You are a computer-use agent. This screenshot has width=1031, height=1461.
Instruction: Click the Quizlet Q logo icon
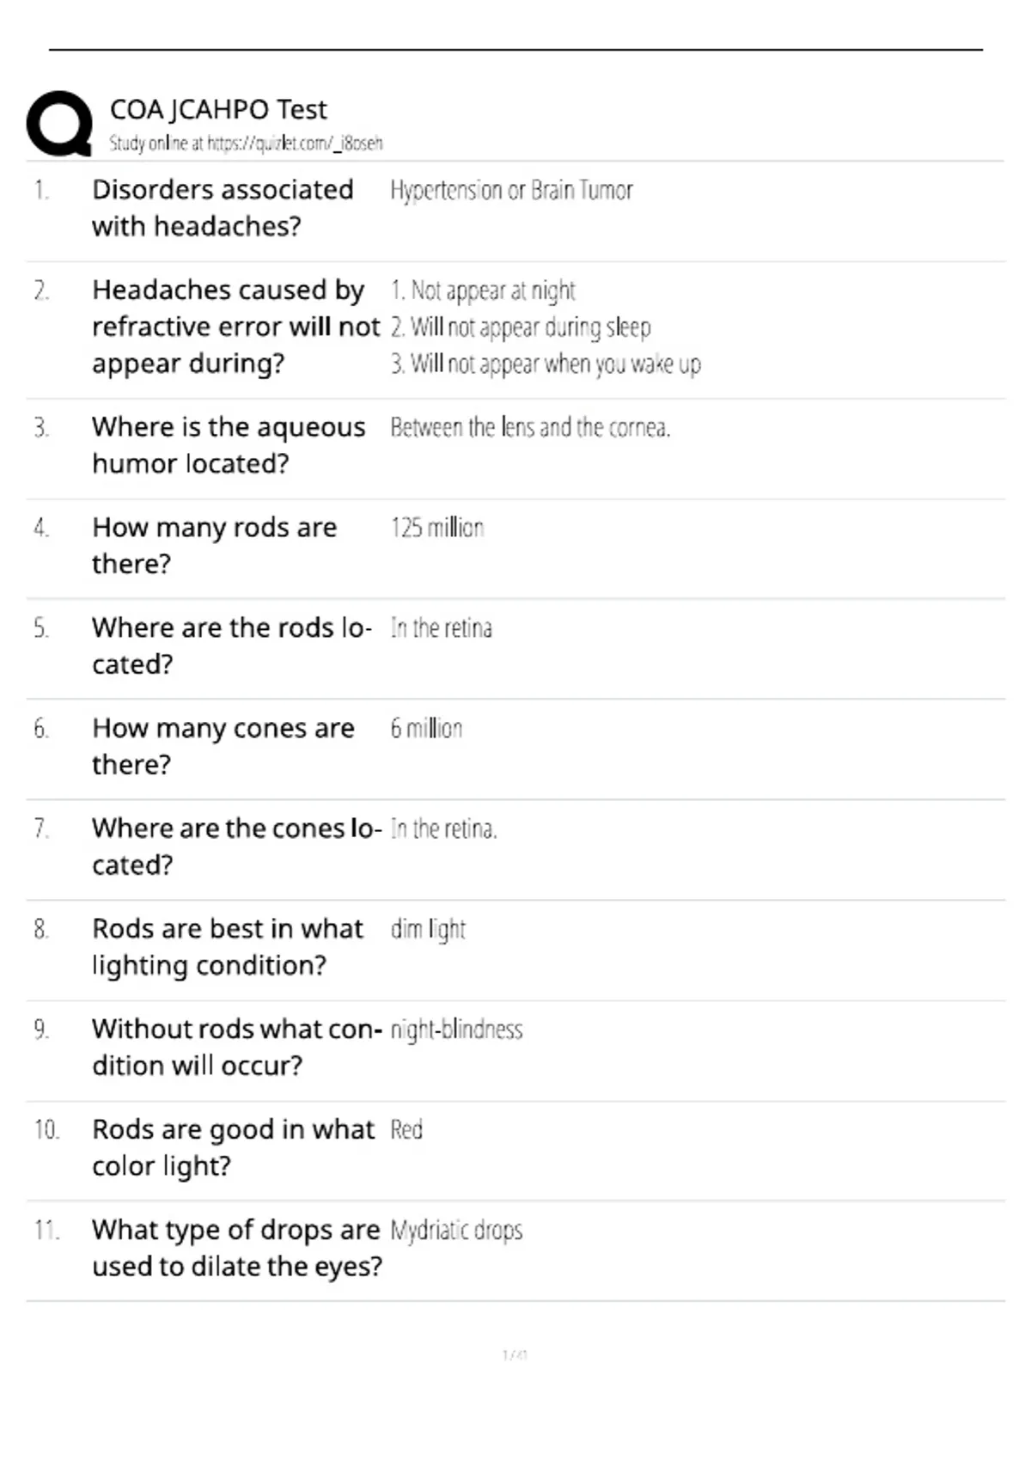(59, 124)
